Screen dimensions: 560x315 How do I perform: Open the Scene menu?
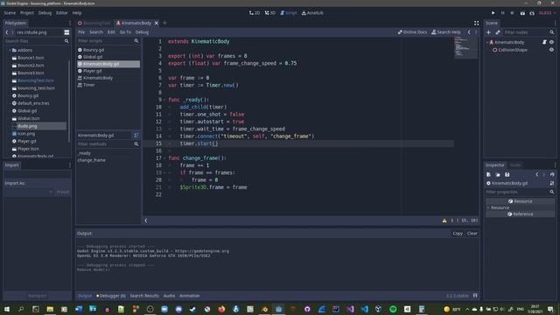[x=10, y=13]
